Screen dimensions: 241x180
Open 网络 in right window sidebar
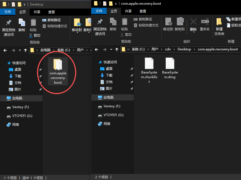(104, 124)
